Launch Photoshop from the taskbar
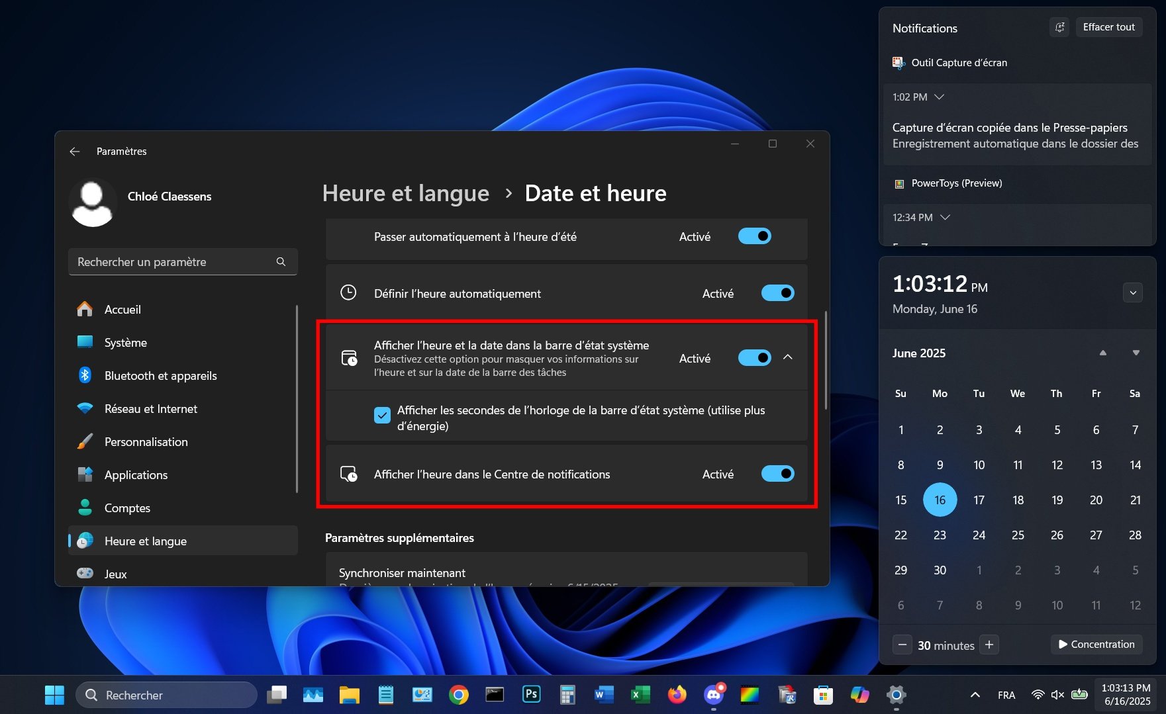This screenshot has height=714, width=1166. pyautogui.click(x=530, y=695)
